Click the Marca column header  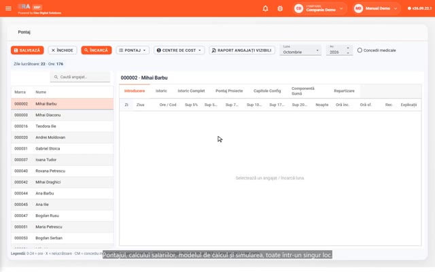point(20,92)
